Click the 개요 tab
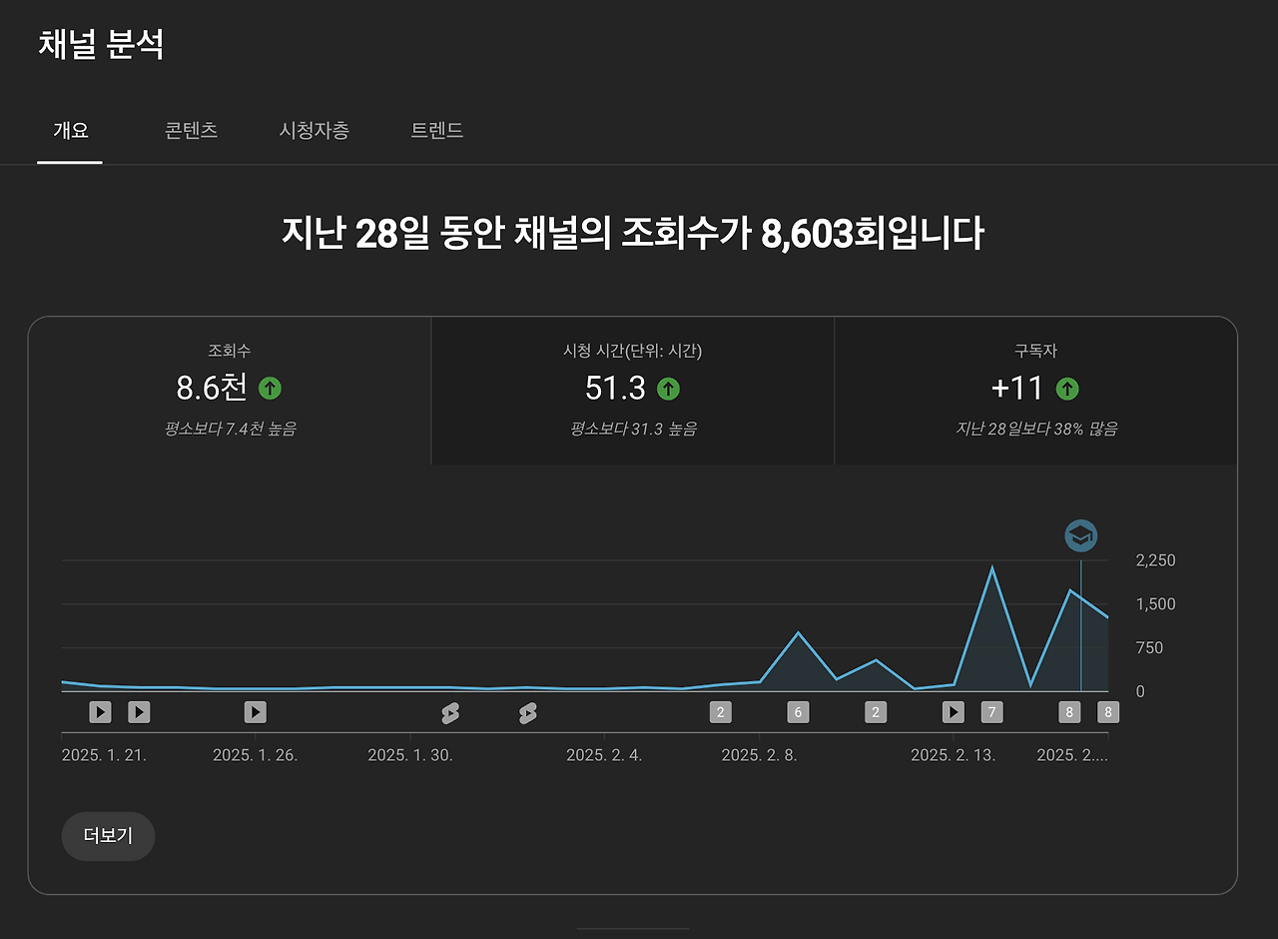 click(69, 130)
